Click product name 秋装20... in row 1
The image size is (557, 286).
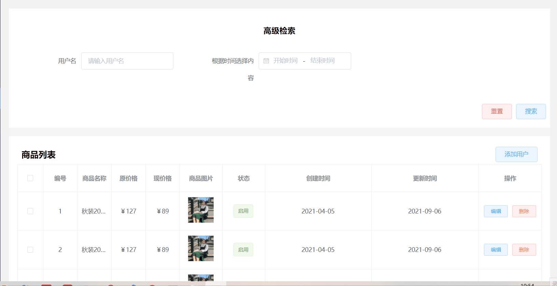(x=94, y=211)
